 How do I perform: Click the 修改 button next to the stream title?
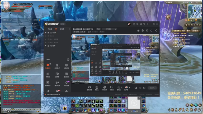pyautogui.click(x=98, y=29)
